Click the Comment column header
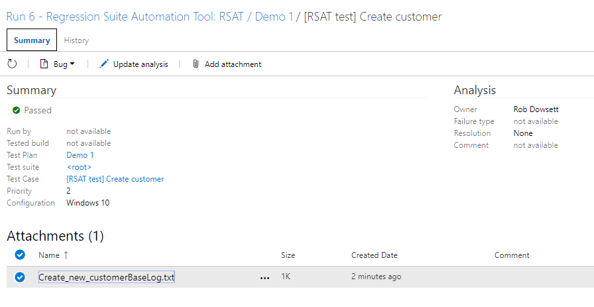 point(511,255)
